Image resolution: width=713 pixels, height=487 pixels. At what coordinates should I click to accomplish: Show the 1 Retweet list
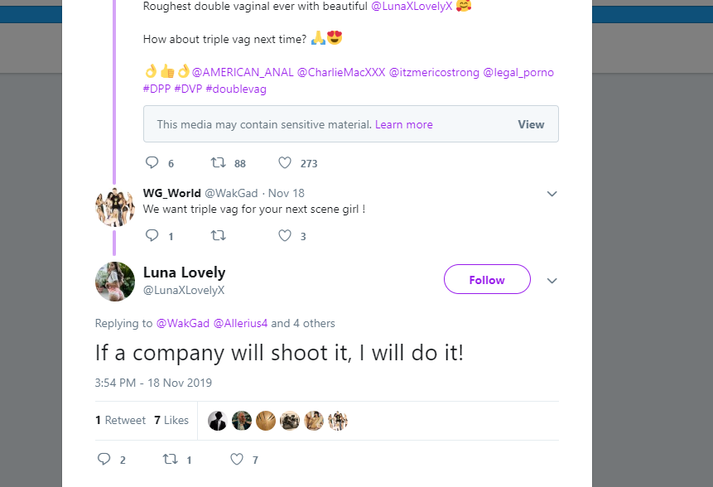pos(121,420)
